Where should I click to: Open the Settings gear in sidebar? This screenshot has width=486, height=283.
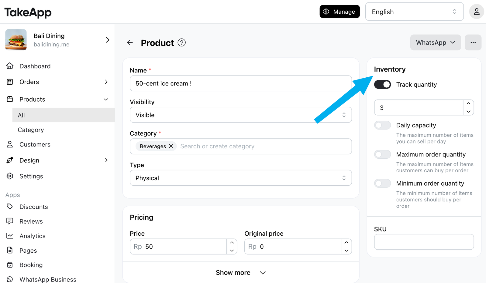[10, 176]
